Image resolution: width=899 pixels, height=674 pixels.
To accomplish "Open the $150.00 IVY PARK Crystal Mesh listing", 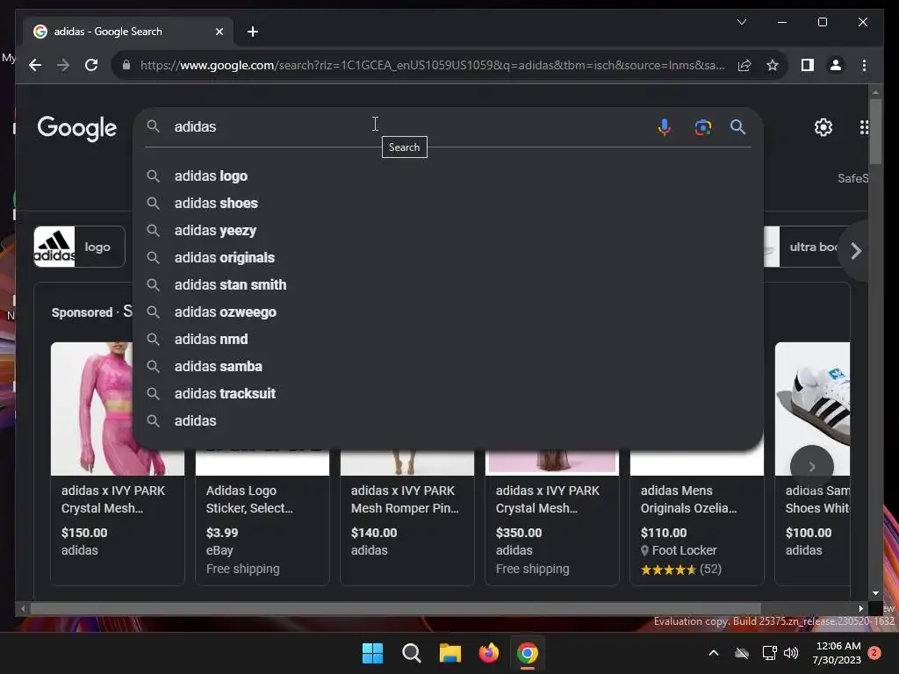I will tap(118, 520).
